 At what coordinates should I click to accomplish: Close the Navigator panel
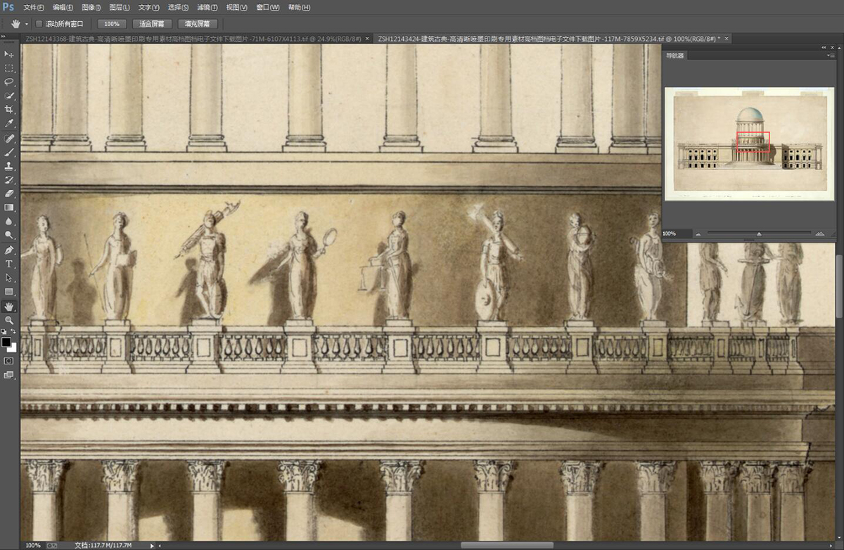(831, 47)
